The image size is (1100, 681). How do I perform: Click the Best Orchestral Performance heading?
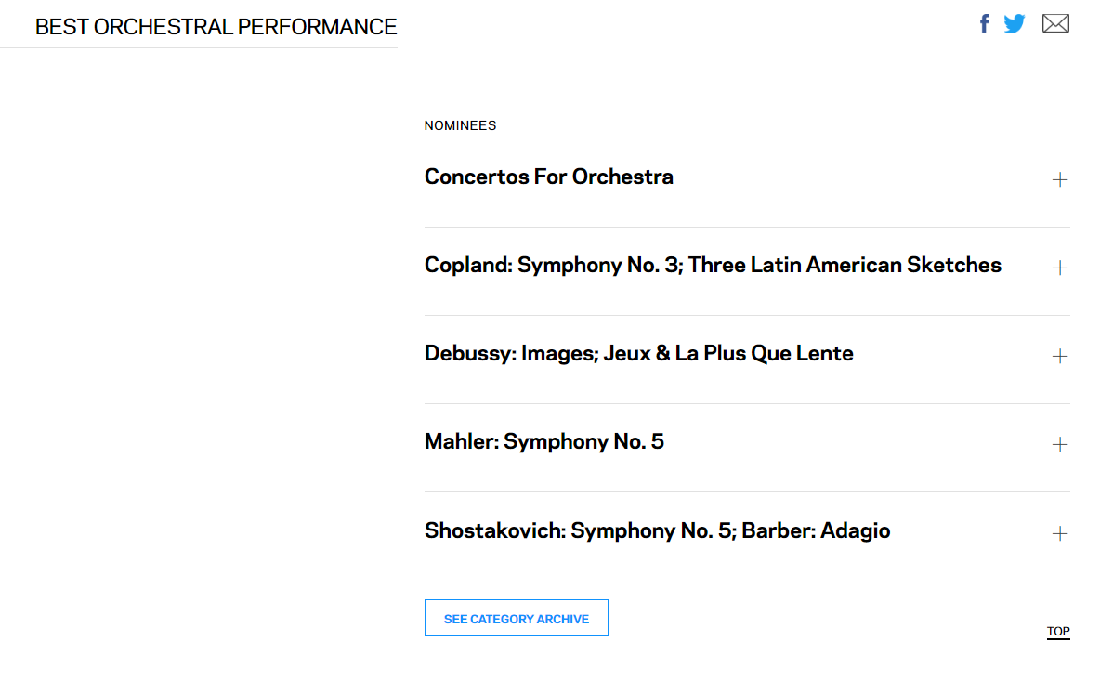(x=216, y=27)
